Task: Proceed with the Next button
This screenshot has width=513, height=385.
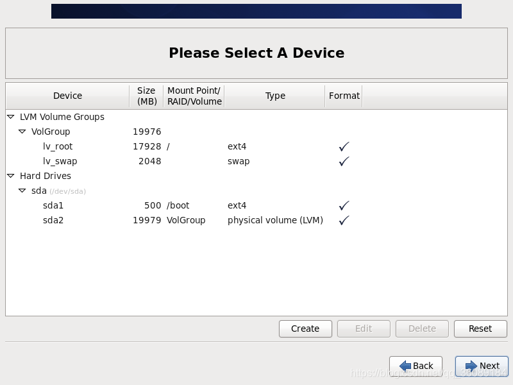Action: point(482,366)
